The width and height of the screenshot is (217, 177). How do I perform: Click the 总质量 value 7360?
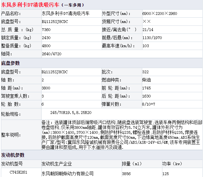pyautogui.click(x=46, y=30)
